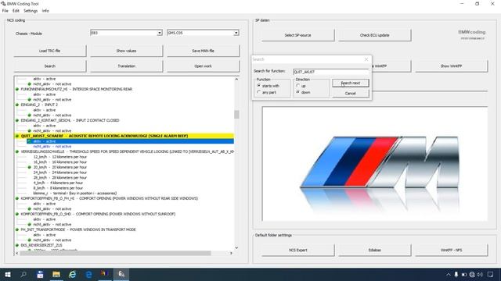Image resolution: width=501 pixels, height=281 pixels.
Task: Launch Microsoft Edge from the taskbar
Action: (x=88, y=274)
